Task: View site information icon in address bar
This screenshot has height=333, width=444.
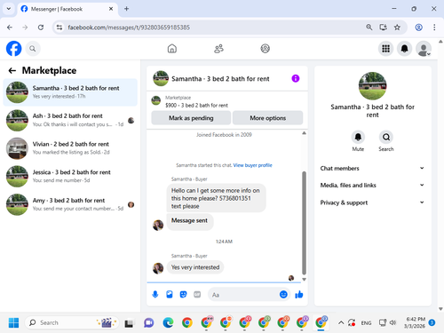Action: tap(59, 28)
